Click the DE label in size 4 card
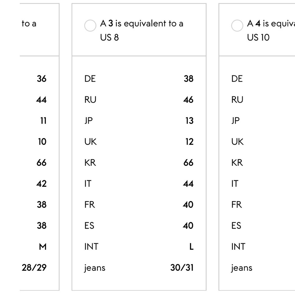 coord(237,79)
